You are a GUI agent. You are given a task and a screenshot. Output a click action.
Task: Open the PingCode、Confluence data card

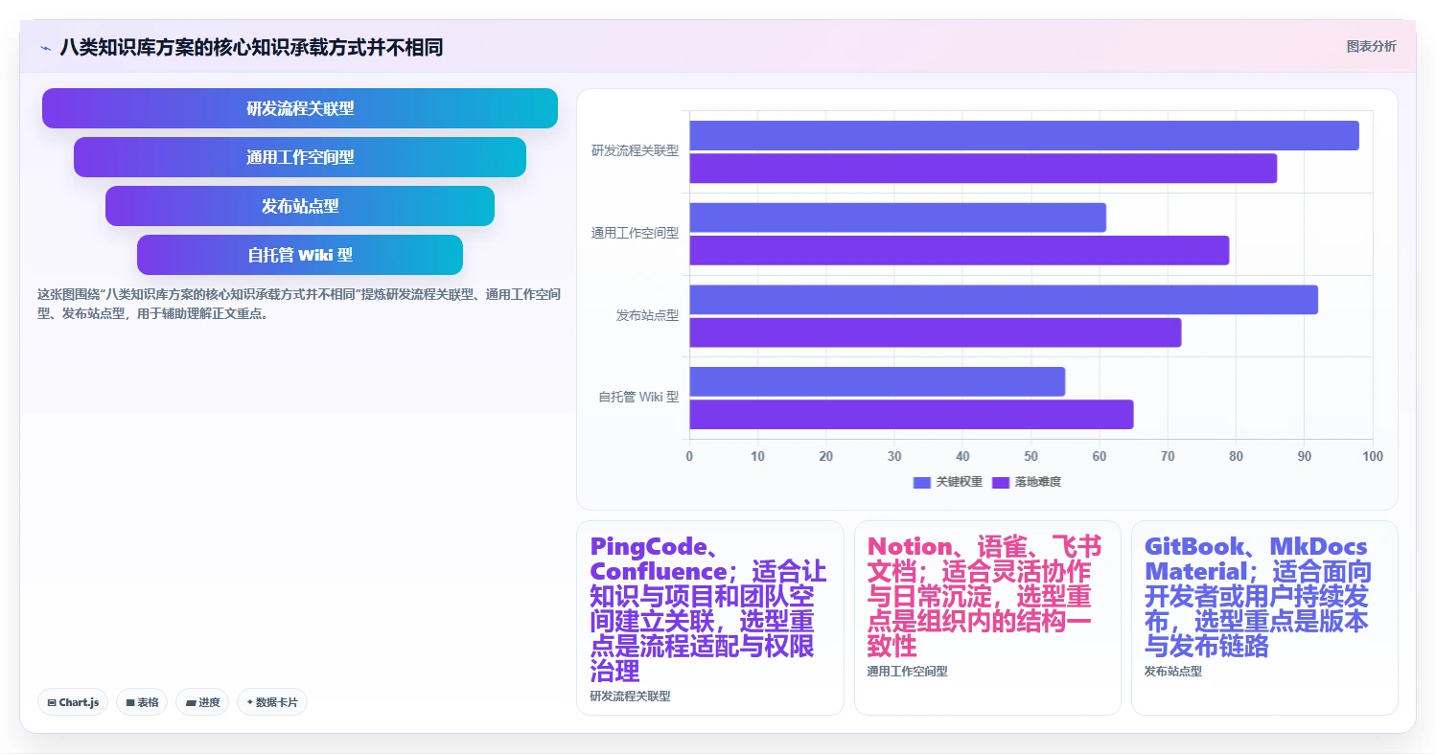[x=710, y=618]
